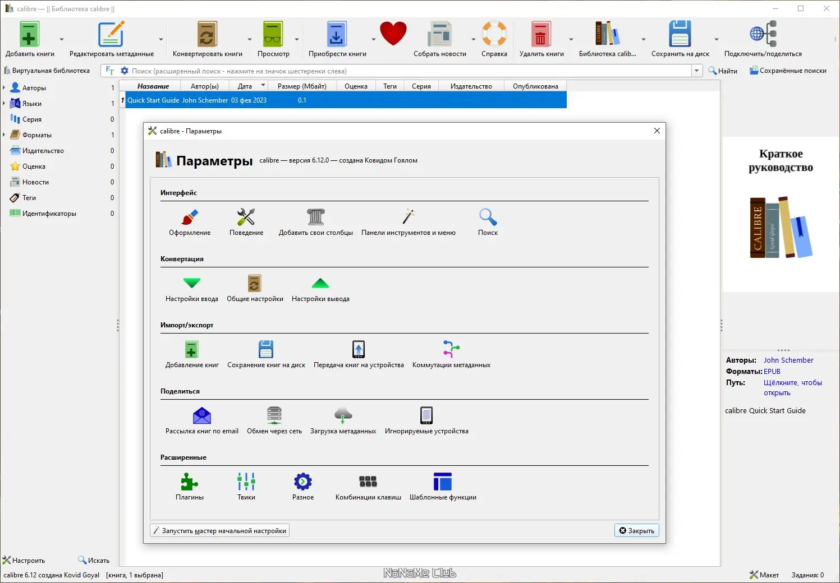Click Подключить/поделиться in the toolbar
This screenshot has height=583, width=840.
(763, 39)
